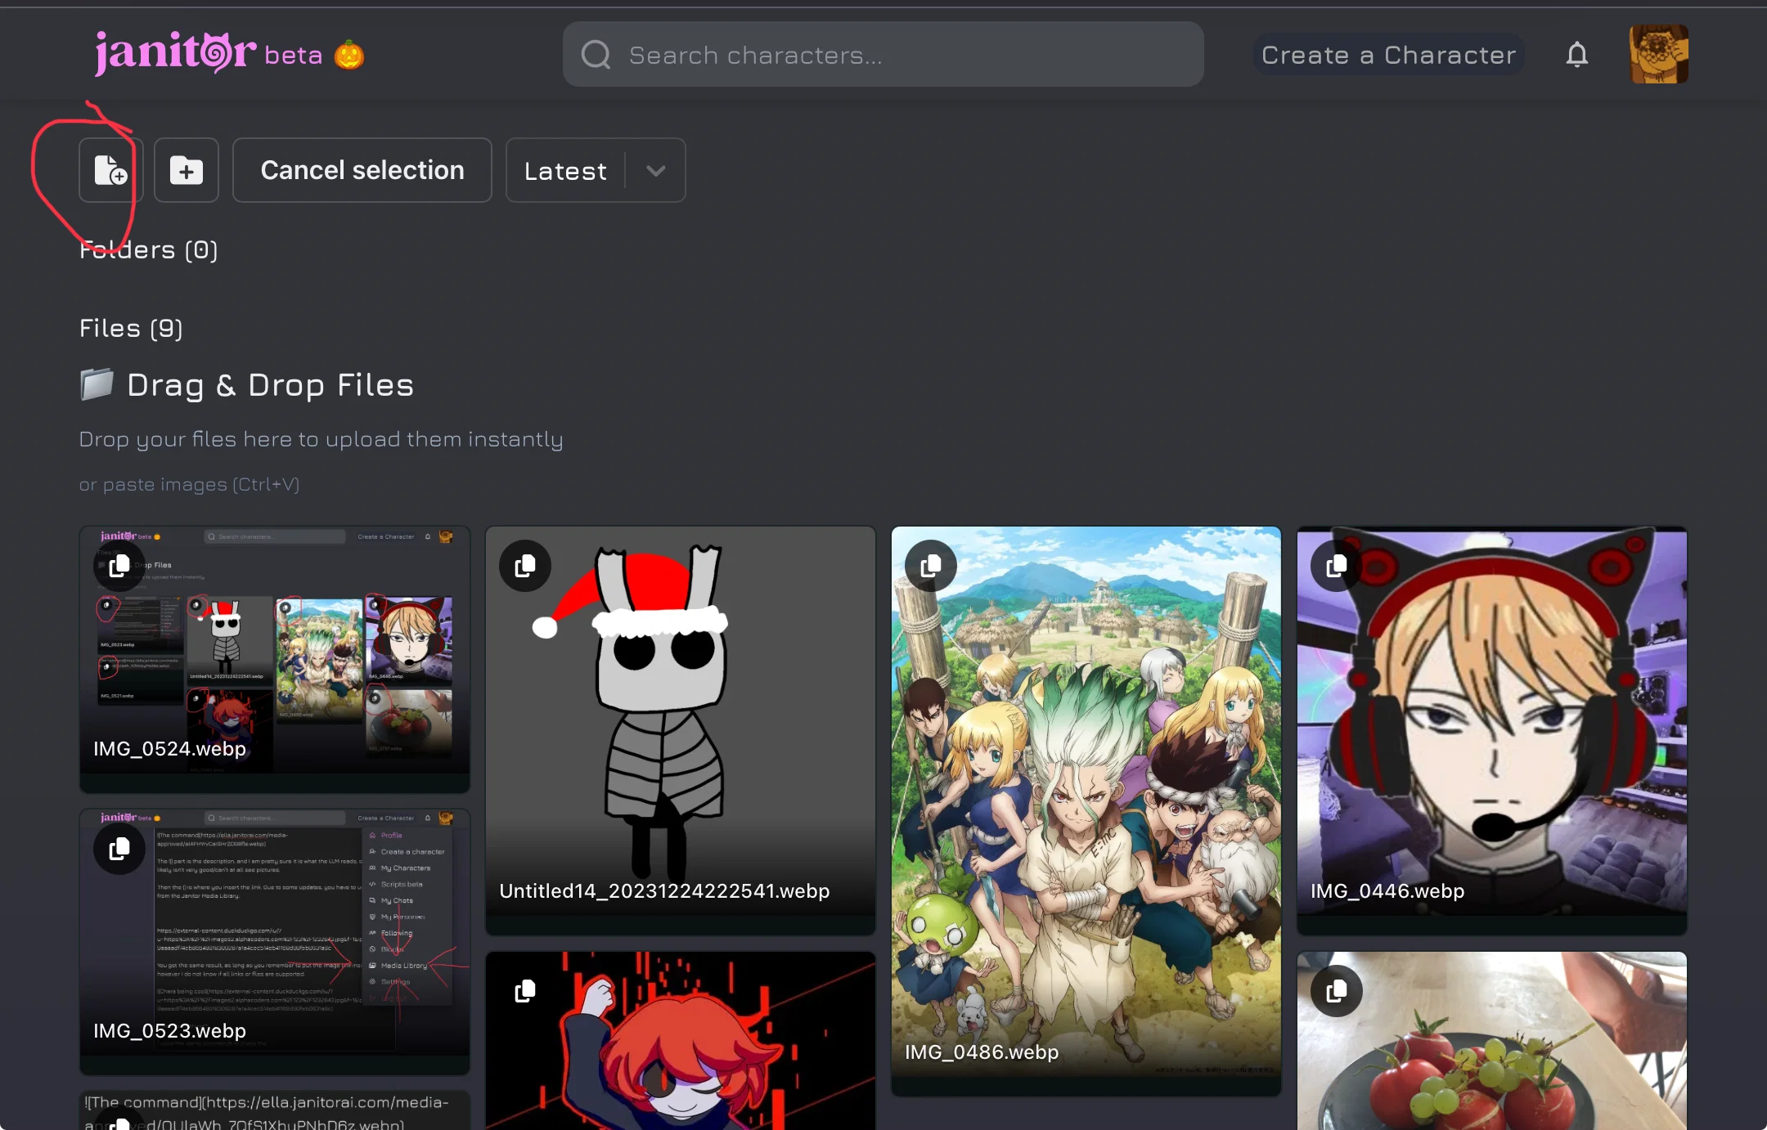The height and width of the screenshot is (1130, 1767).
Task: Copy link of red-haired character image
Action: click(525, 991)
